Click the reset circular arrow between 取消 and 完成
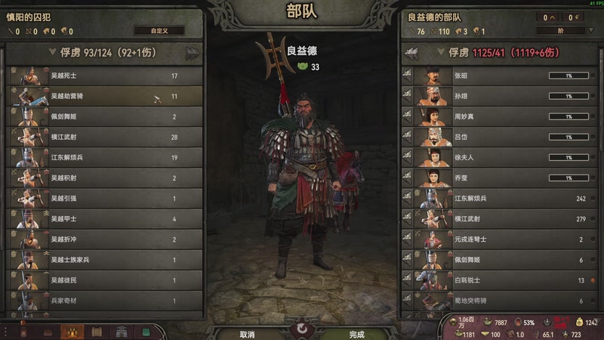Image resolution: width=604 pixels, height=340 pixels. tap(302, 329)
